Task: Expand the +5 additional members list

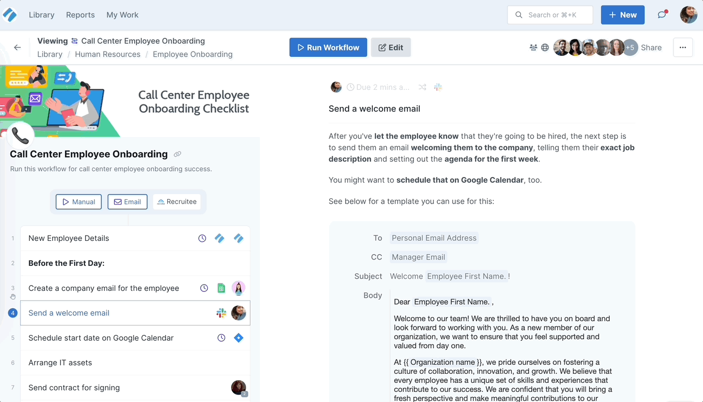Action: (630, 47)
